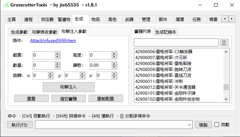Click the entity list scroll-down arrow

(x=226, y=99)
